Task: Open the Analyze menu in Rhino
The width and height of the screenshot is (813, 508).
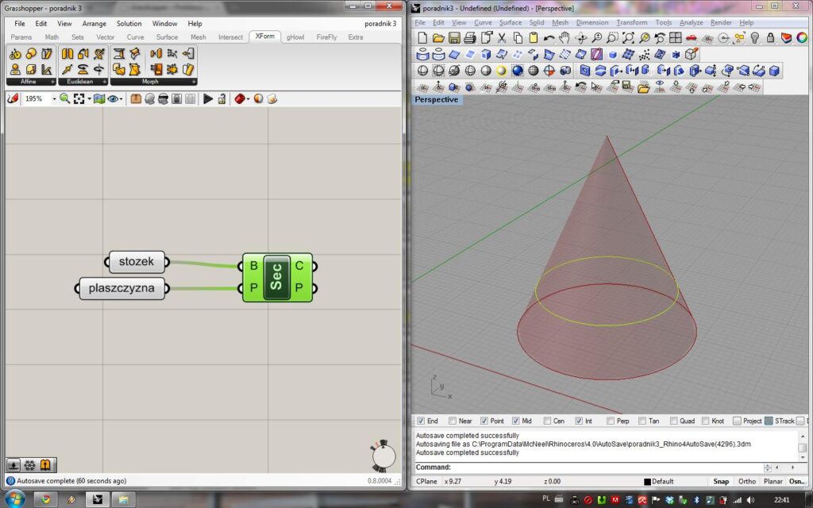Action: pyautogui.click(x=692, y=23)
